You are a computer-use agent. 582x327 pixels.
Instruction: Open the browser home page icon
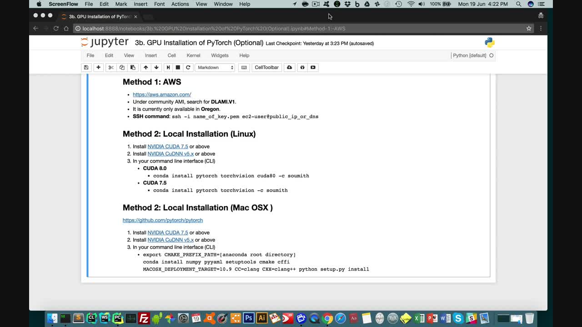[66, 28]
